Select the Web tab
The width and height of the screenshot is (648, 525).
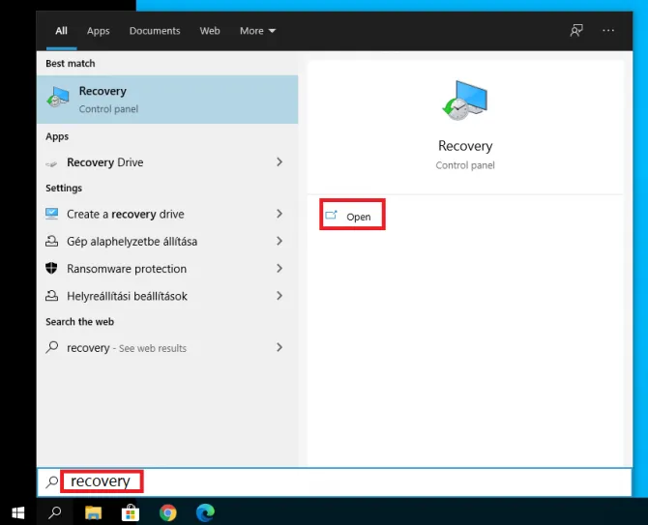(x=210, y=31)
